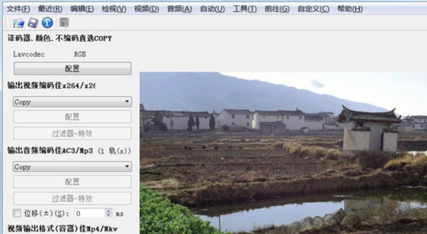Open the 自动(U) menu

click(212, 9)
